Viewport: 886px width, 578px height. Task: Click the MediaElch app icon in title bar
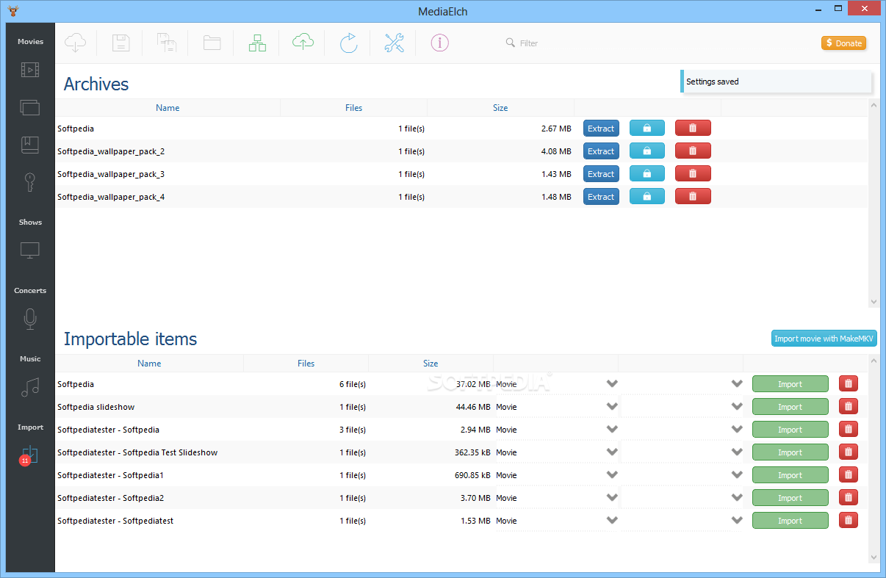pyautogui.click(x=12, y=11)
